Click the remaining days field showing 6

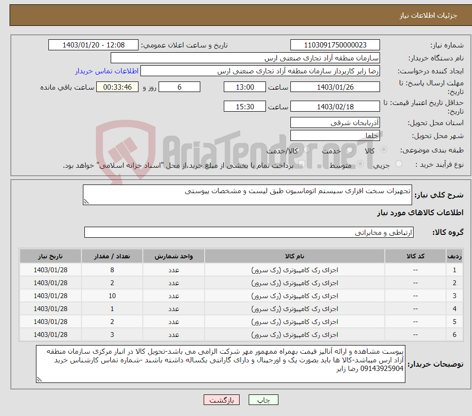click(179, 87)
